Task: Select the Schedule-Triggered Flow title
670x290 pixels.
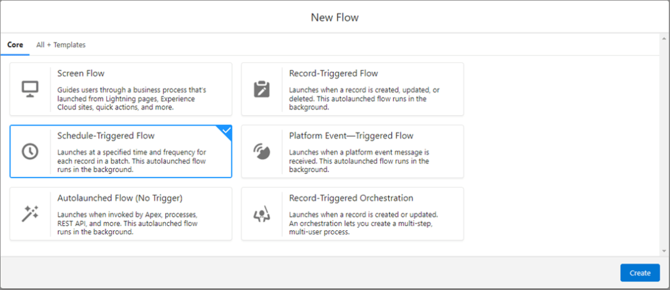Action: click(106, 136)
